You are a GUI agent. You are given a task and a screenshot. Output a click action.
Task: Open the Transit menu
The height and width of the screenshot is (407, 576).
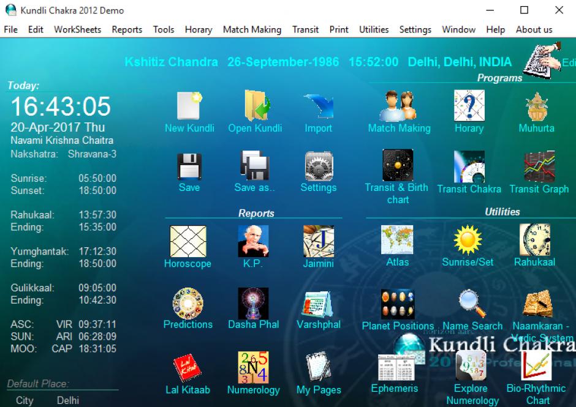coord(306,29)
